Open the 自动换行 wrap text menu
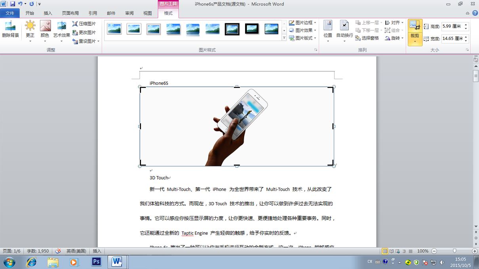Screen dimensions: 479x269 344,31
